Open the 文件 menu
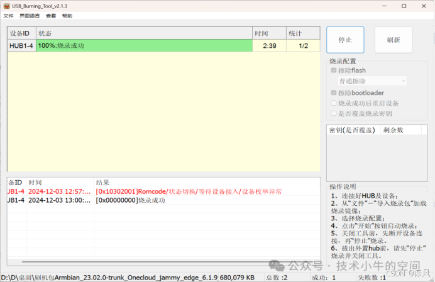The width and height of the screenshot is (435, 282). [8, 16]
